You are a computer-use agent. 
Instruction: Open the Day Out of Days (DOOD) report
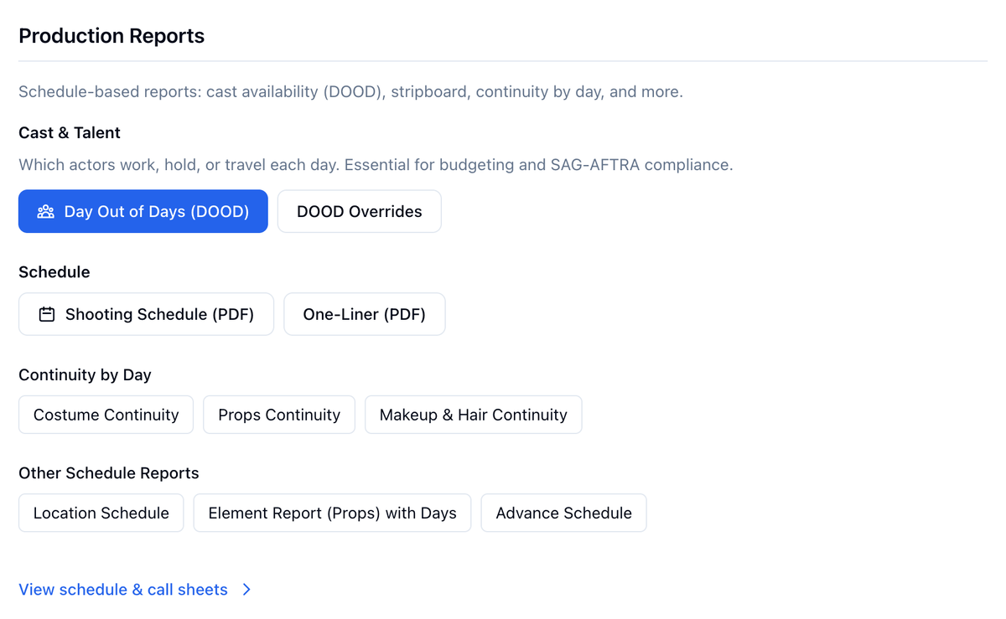click(x=143, y=211)
